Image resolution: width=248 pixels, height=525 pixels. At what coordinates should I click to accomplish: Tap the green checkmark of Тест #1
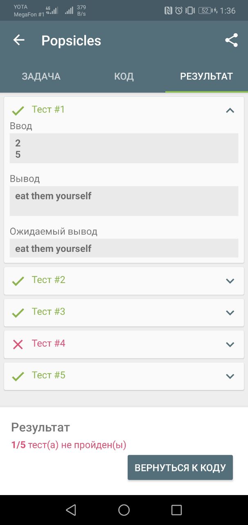pos(18,110)
